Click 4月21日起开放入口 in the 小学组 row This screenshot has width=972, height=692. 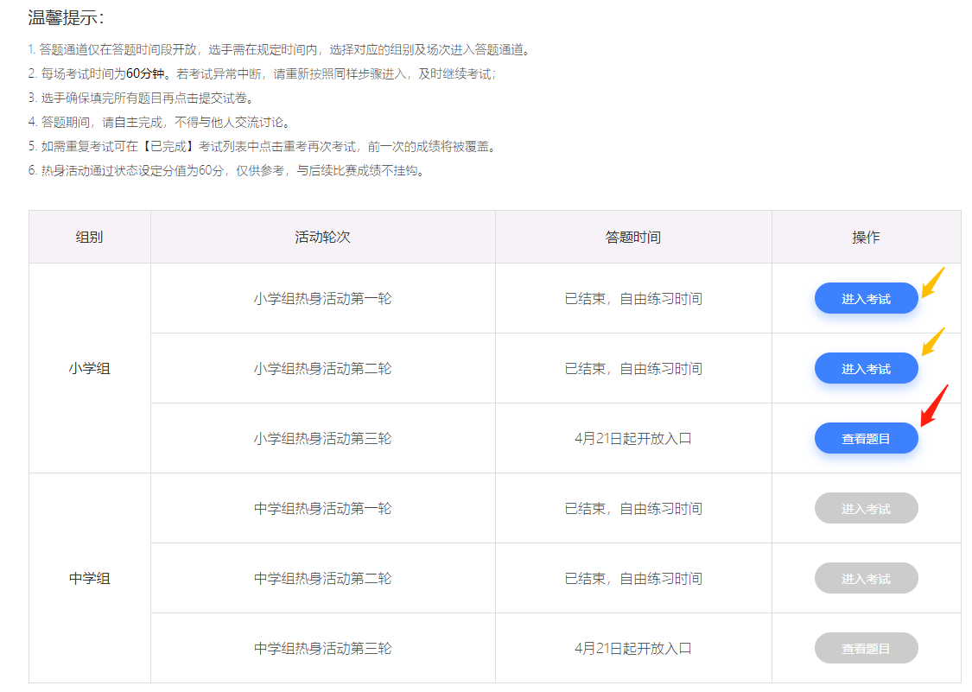point(632,437)
